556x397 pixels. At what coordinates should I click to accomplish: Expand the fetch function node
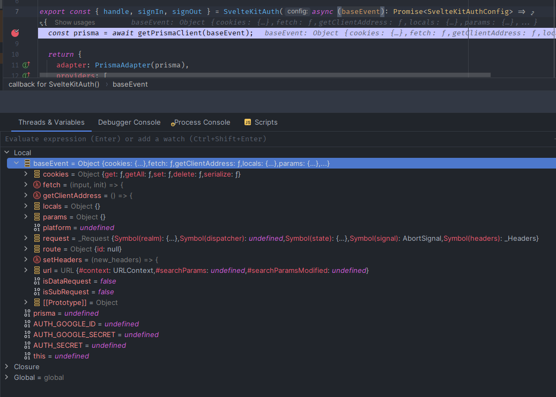[x=26, y=185]
